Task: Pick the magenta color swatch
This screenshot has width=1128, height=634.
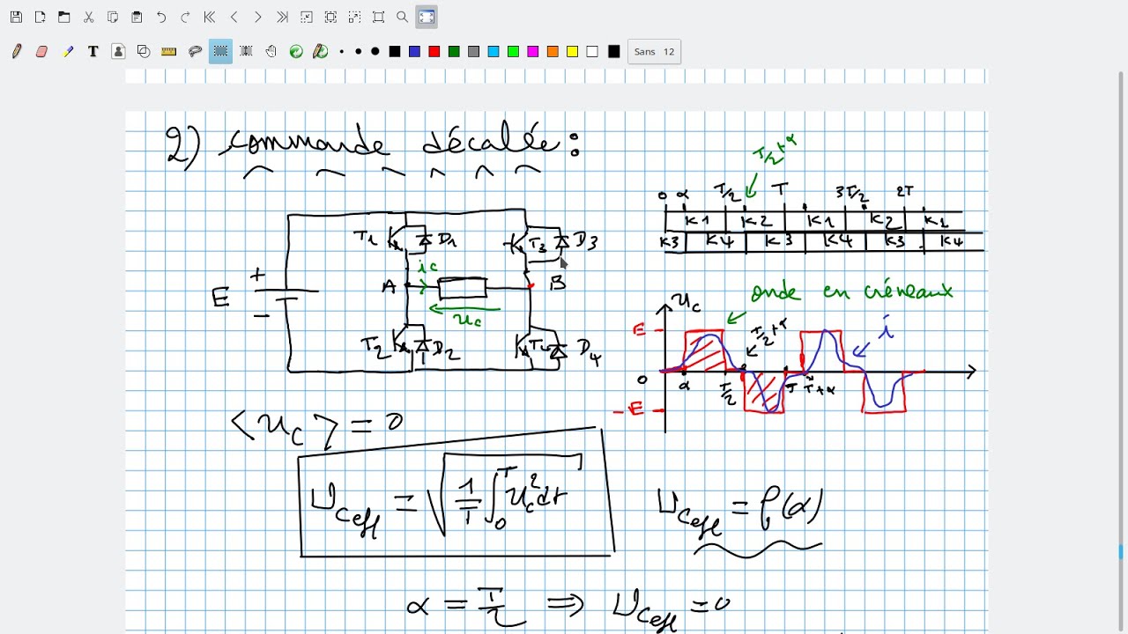Action: (x=532, y=52)
